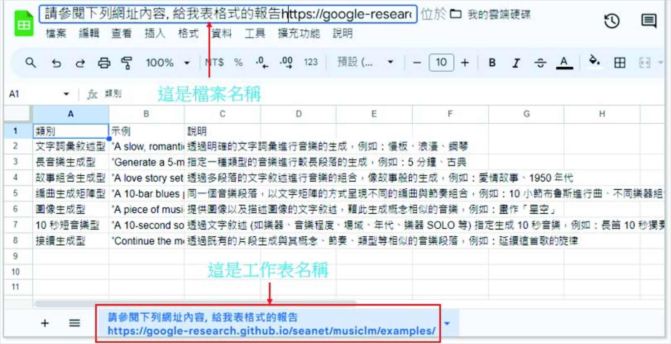This screenshot has height=344, width=671.
Task: Open the 檔案 menu
Action: click(56, 34)
